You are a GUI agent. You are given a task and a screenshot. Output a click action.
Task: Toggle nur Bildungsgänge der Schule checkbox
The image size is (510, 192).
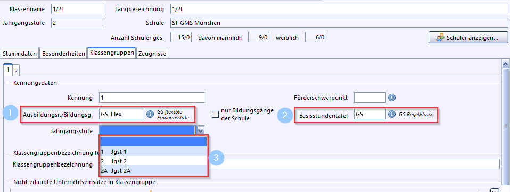click(x=215, y=114)
